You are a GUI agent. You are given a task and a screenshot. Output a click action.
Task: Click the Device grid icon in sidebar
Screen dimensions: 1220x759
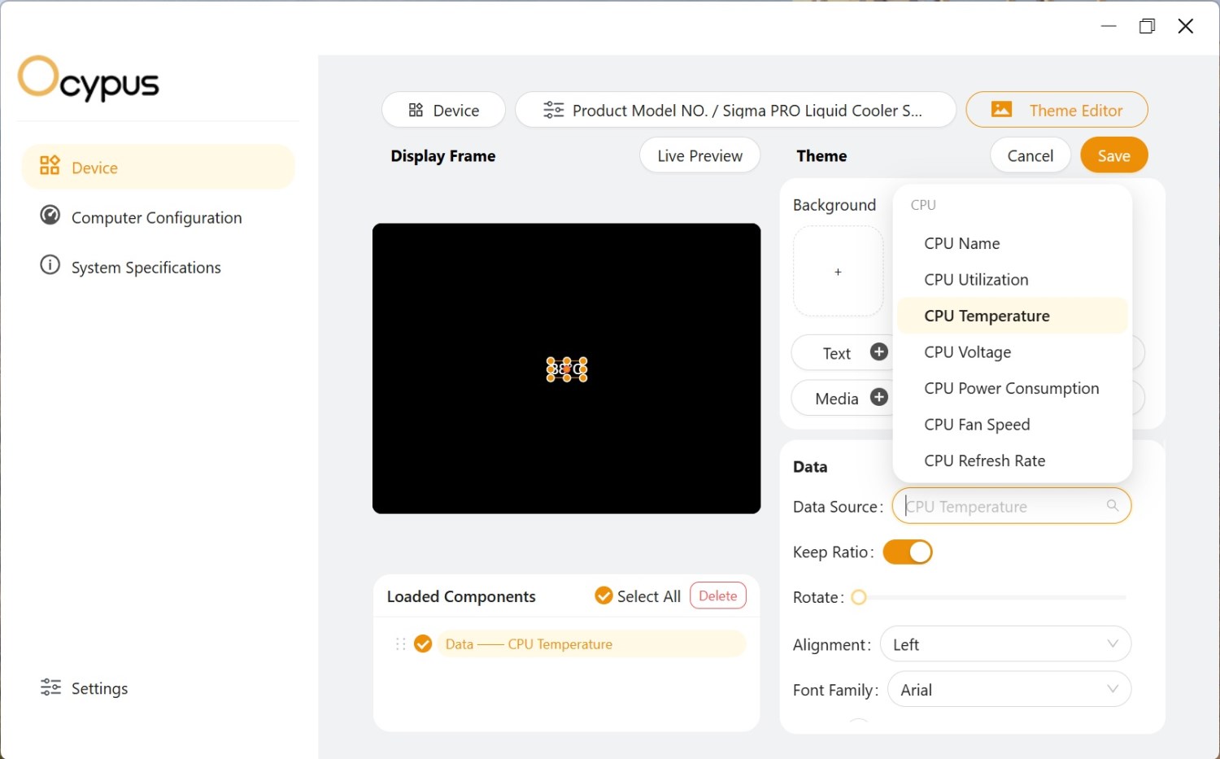pyautogui.click(x=50, y=166)
